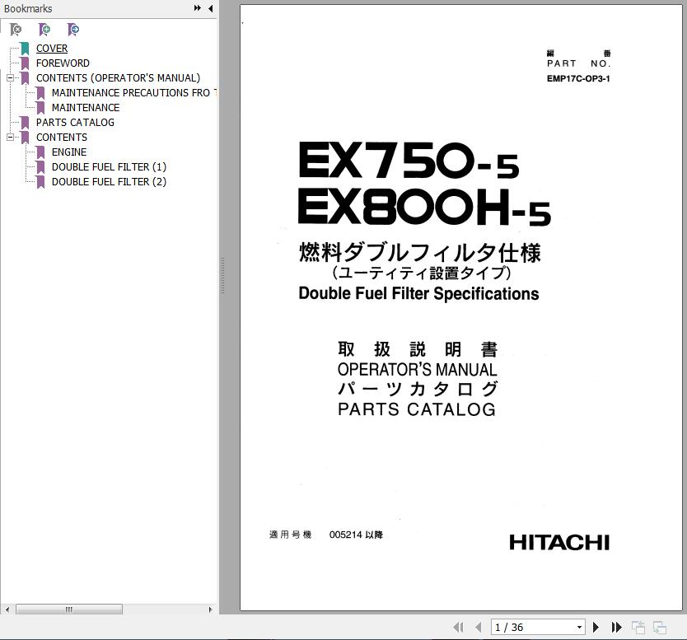The height and width of the screenshot is (640, 687).
Task: Click the next view icon
Action: tap(660, 628)
